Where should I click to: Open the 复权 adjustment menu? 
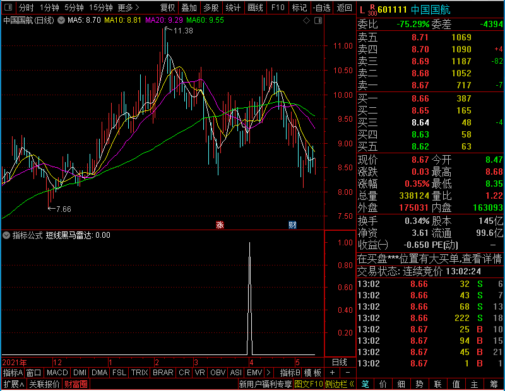click(x=167, y=8)
